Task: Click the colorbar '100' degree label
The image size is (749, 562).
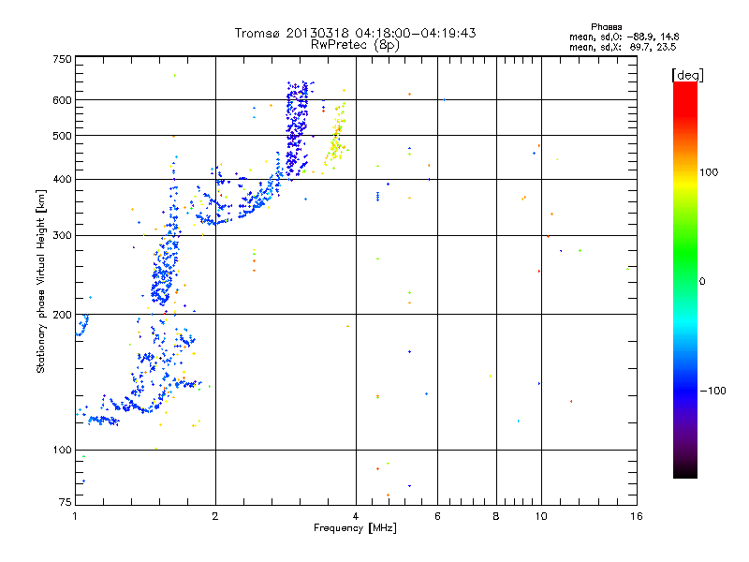Action: point(709,172)
